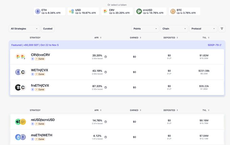Click Ethereum chain badge under WETH/CVX
The width and height of the screenshot is (230, 145).
tap(32, 74)
